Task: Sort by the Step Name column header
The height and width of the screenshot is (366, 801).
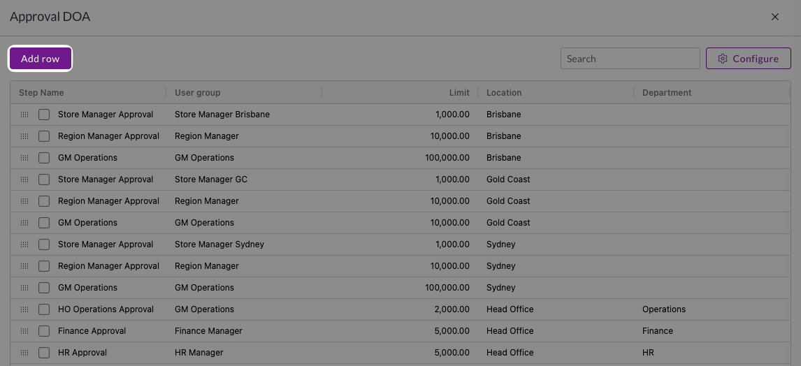Action: coord(41,93)
